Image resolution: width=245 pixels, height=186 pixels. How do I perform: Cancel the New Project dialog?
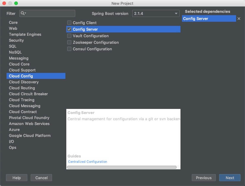coord(41,178)
